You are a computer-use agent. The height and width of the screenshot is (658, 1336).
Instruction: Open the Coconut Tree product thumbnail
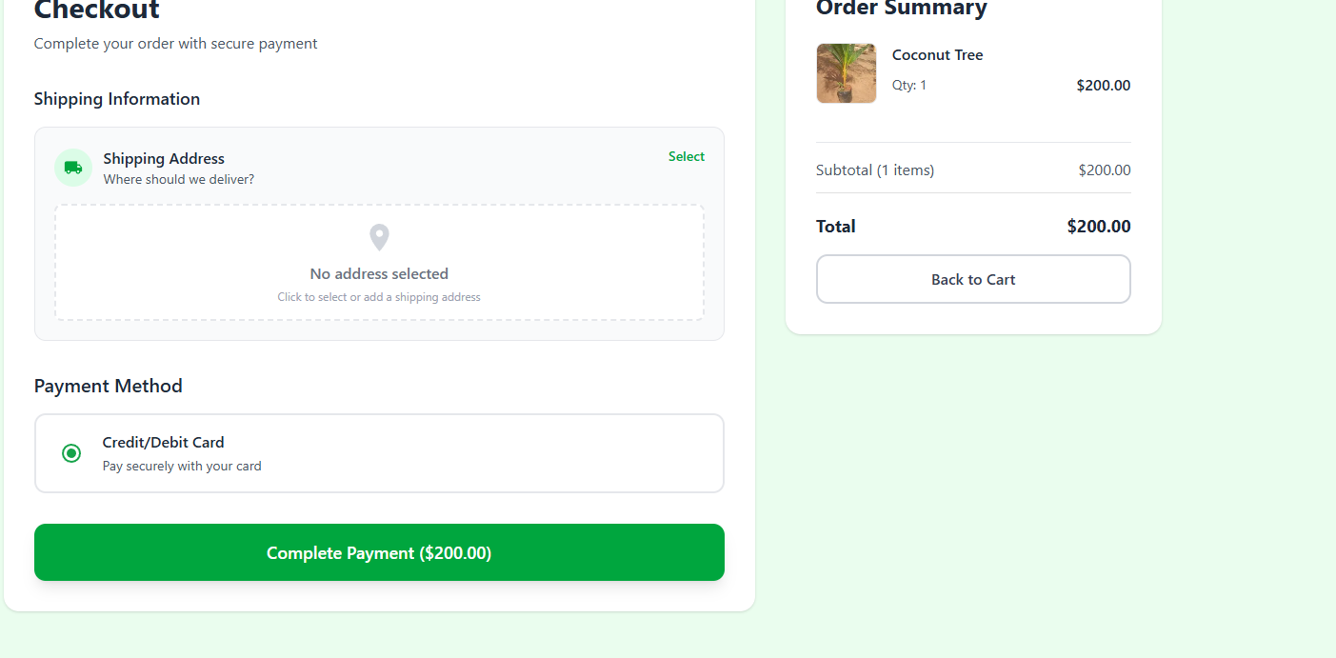click(x=846, y=73)
